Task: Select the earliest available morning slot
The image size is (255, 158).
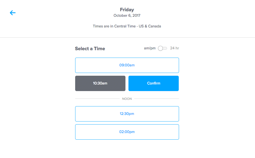Action: [127, 65]
